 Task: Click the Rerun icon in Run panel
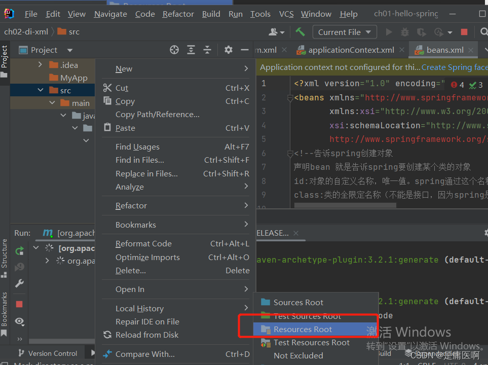point(19,251)
